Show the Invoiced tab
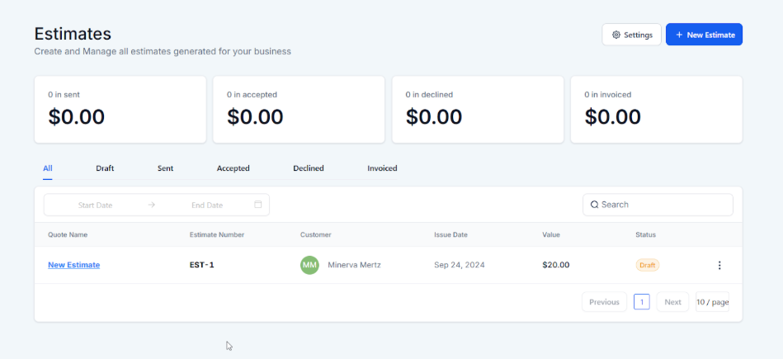This screenshot has width=783, height=359. tap(382, 168)
